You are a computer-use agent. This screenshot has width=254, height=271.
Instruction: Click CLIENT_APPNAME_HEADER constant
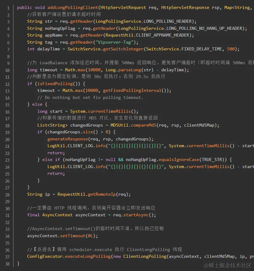coord(163,35)
